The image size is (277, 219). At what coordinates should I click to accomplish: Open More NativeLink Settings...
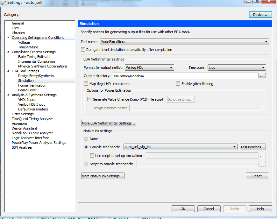tap(103, 176)
